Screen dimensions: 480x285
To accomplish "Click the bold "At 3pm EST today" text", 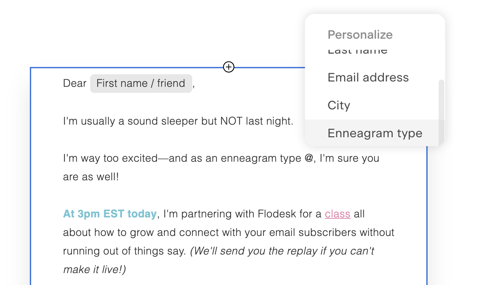I will point(110,214).
